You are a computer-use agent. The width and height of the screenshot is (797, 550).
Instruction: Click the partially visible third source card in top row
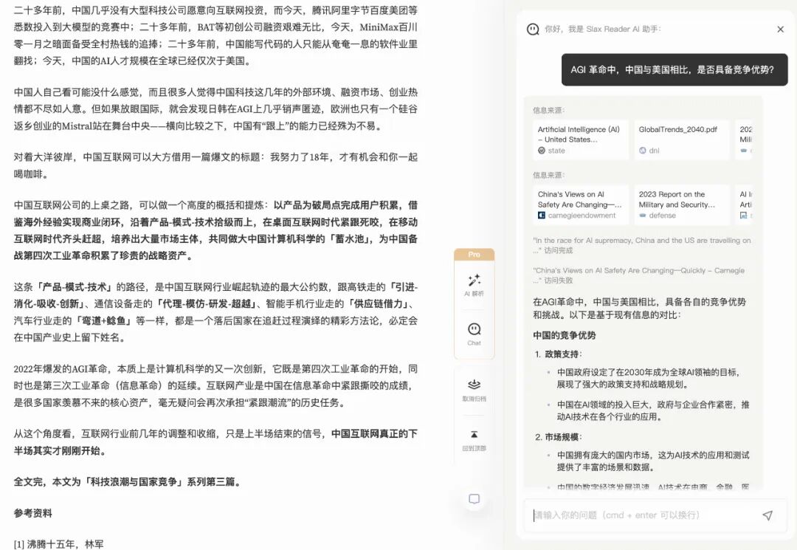coord(744,140)
